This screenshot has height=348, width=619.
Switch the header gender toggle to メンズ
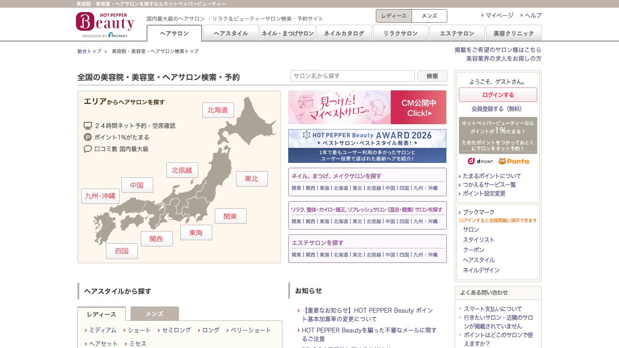point(429,16)
